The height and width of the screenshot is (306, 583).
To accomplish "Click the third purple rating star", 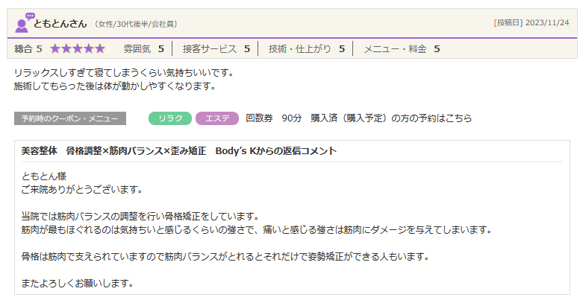I will click(x=78, y=49).
